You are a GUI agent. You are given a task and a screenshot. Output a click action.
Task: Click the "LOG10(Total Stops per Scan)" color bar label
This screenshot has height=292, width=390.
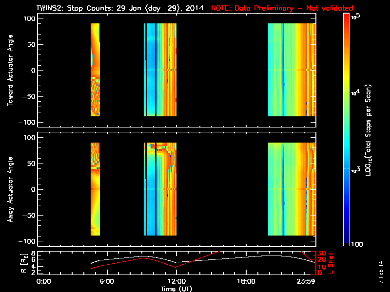(372, 129)
